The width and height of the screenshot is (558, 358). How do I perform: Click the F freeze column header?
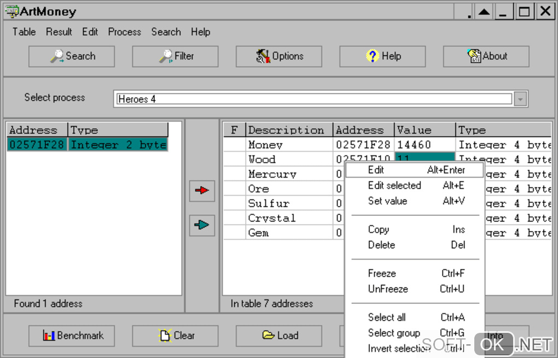(234, 130)
